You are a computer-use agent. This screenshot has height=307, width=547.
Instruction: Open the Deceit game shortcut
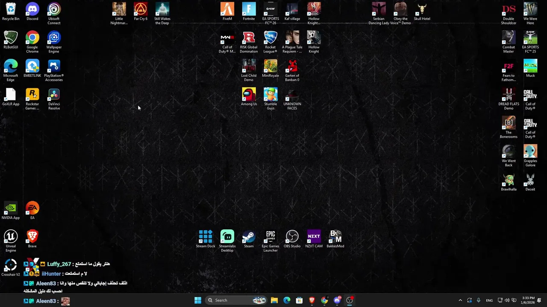[x=530, y=182]
